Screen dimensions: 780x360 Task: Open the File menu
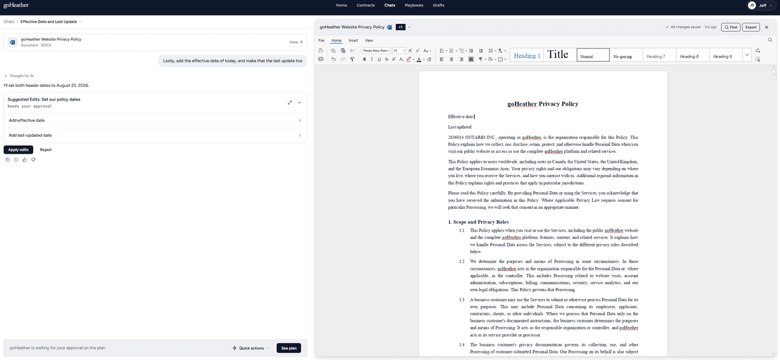click(x=321, y=40)
